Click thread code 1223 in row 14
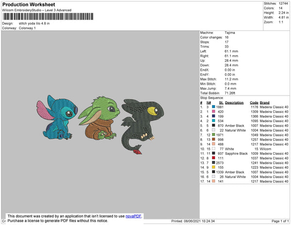Screen dimensions: 291x225 (255, 167)
